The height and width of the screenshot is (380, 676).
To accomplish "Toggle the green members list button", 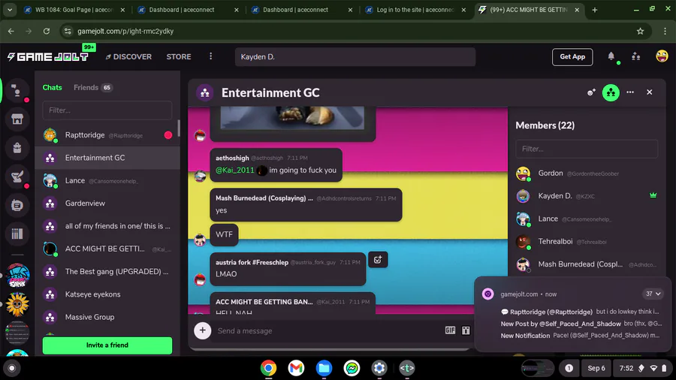I will tap(611, 92).
